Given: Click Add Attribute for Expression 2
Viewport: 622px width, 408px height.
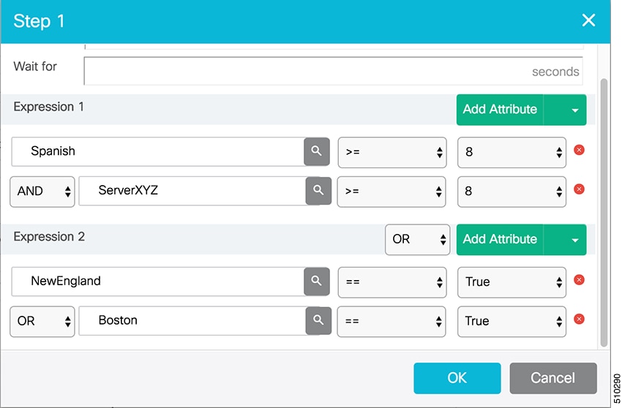Looking at the screenshot, I should coord(500,240).
